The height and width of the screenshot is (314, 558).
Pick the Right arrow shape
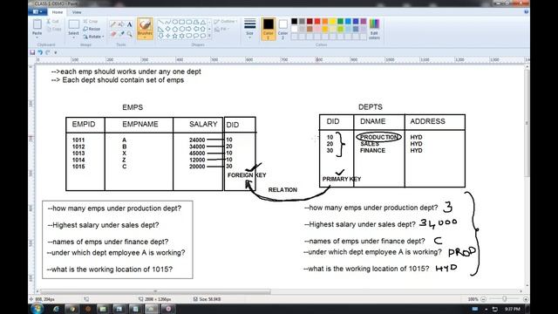pyautogui.click(x=188, y=29)
